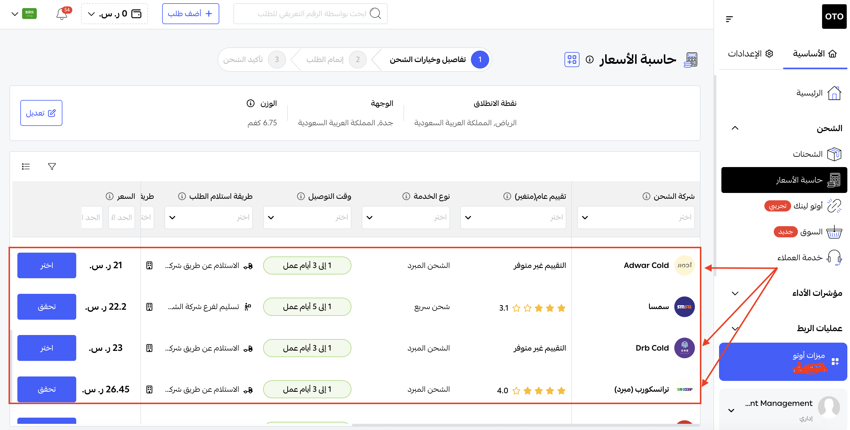The width and height of the screenshot is (850, 430).
Task: Click the info icon beside الوزن
Action: 250,104
